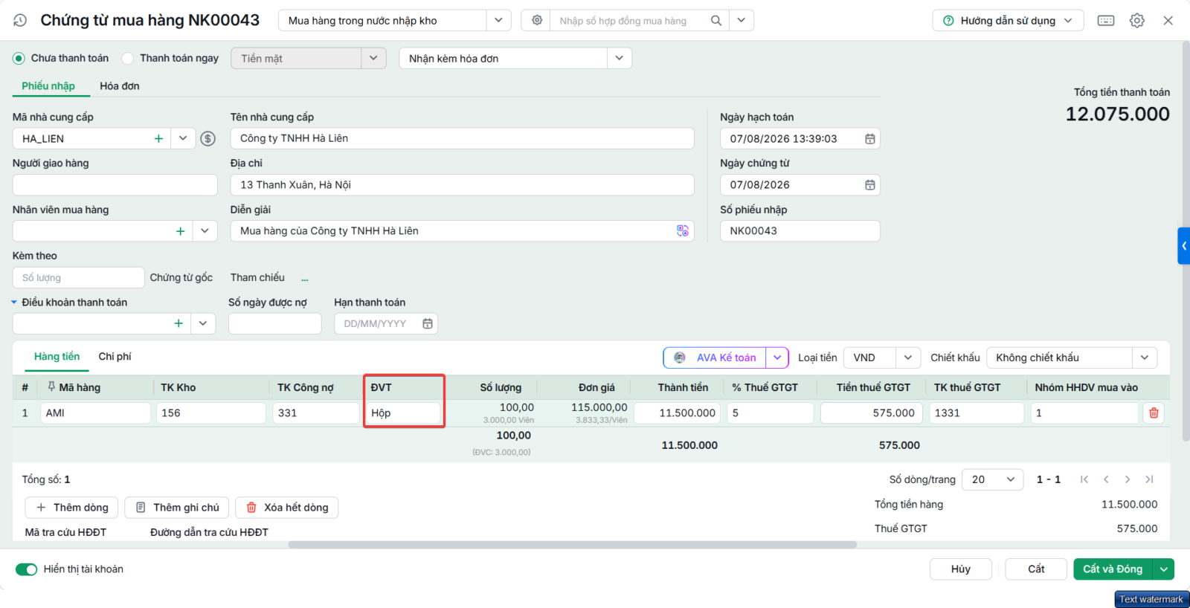
Task: Toggle Hiển thị tài khoản switch
Action: pyautogui.click(x=27, y=569)
